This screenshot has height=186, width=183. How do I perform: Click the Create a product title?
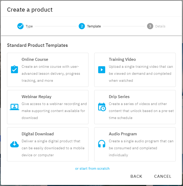pyautogui.click(x=30, y=10)
